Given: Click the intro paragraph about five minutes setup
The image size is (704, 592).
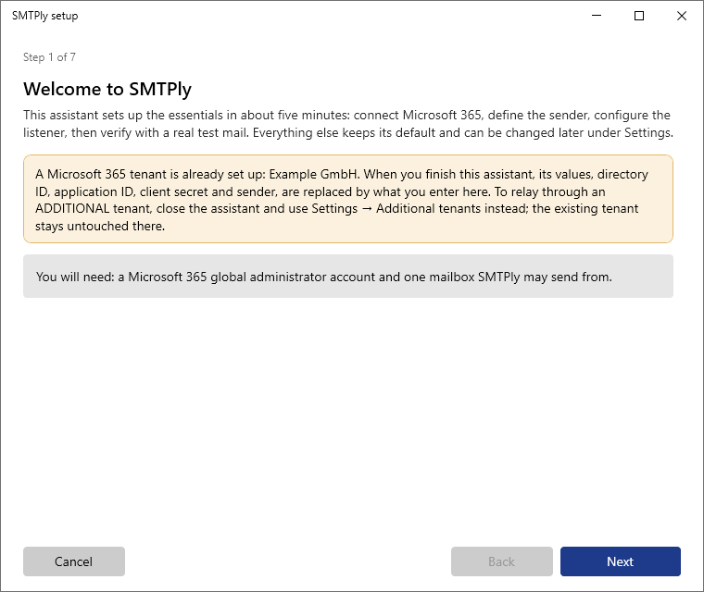Looking at the screenshot, I should [348, 124].
